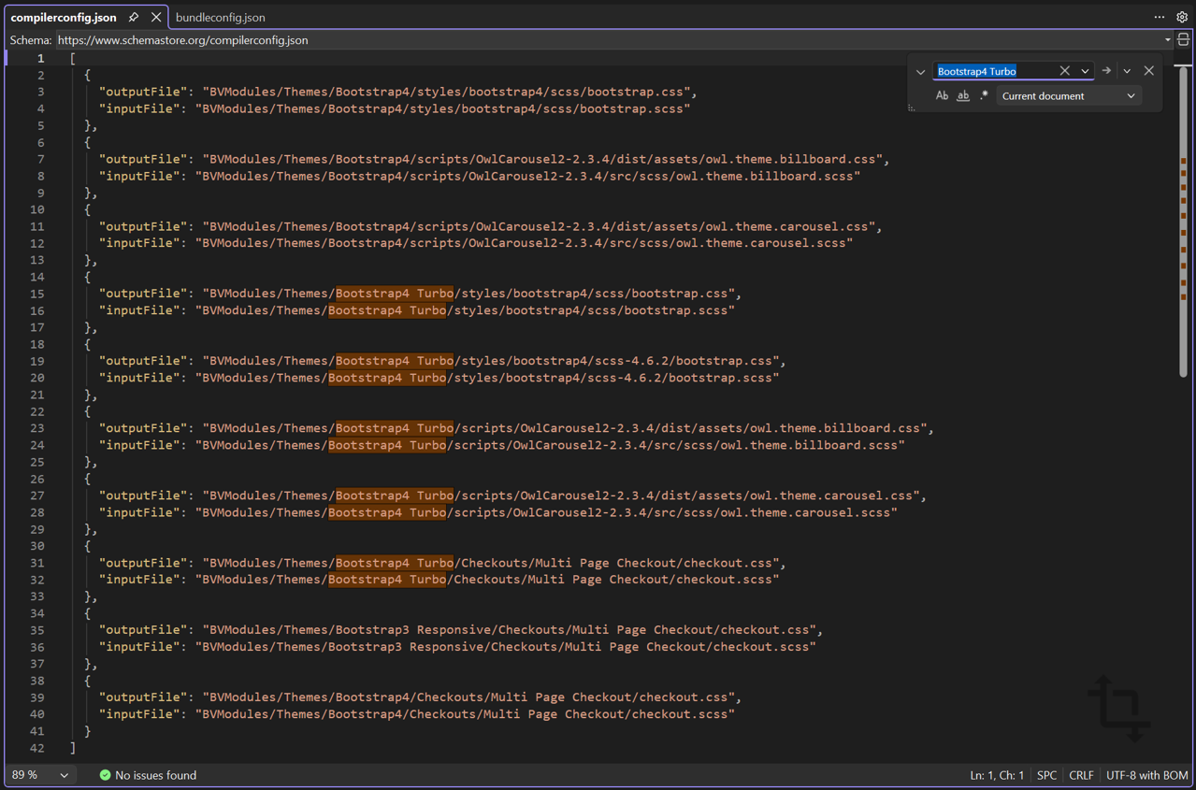Click checkout.css on line 39
This screenshot has width=1196, height=790.
[685, 697]
